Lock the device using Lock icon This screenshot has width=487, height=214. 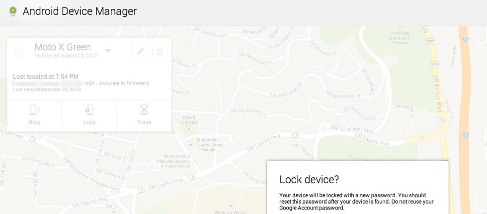pos(89,115)
